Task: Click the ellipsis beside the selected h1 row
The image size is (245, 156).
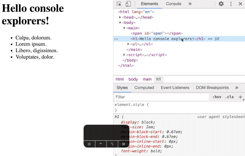Action: click(x=116, y=39)
